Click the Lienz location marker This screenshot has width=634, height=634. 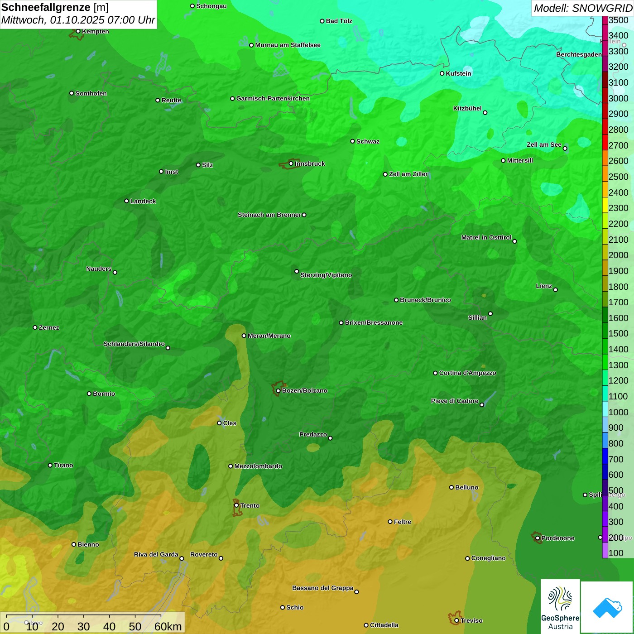556,290
